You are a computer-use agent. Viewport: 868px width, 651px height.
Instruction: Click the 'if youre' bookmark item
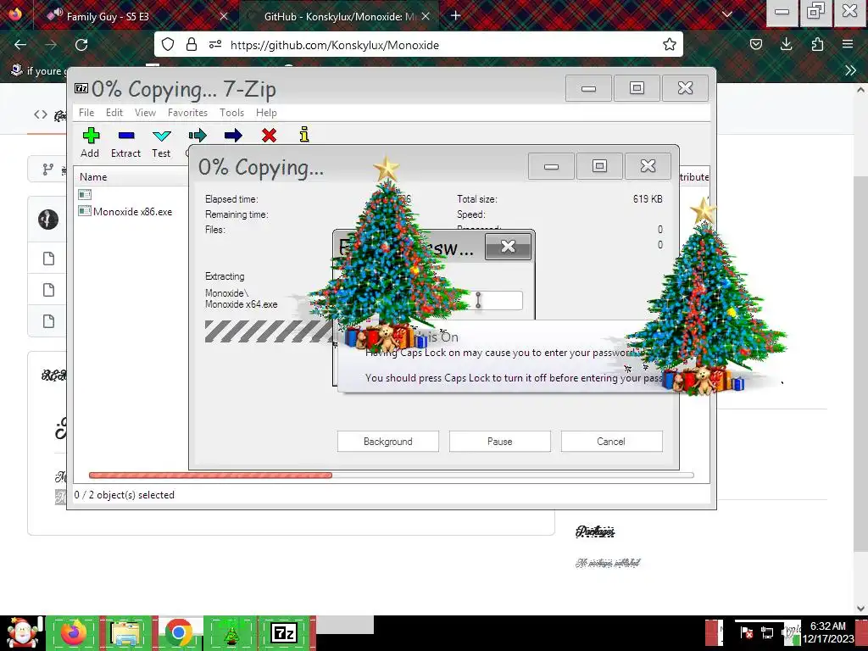36,71
